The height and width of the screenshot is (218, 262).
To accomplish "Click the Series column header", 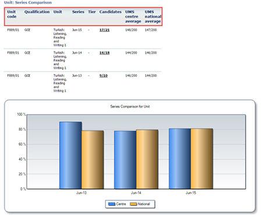I will [78, 12].
